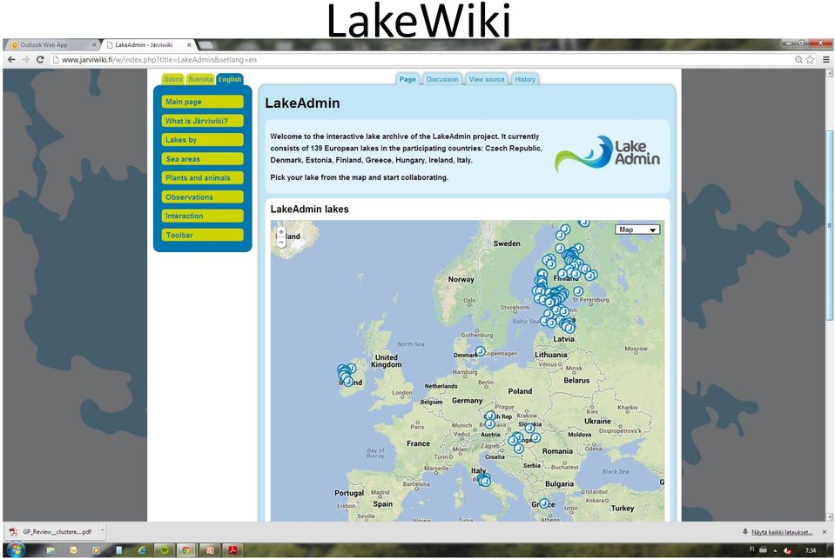Click the 'LakeAdmin lakes' heading
835x559 pixels.
tap(309, 209)
